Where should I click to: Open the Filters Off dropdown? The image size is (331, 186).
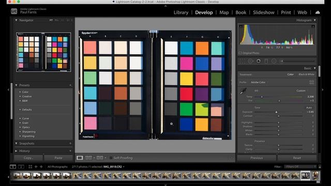[301, 166]
